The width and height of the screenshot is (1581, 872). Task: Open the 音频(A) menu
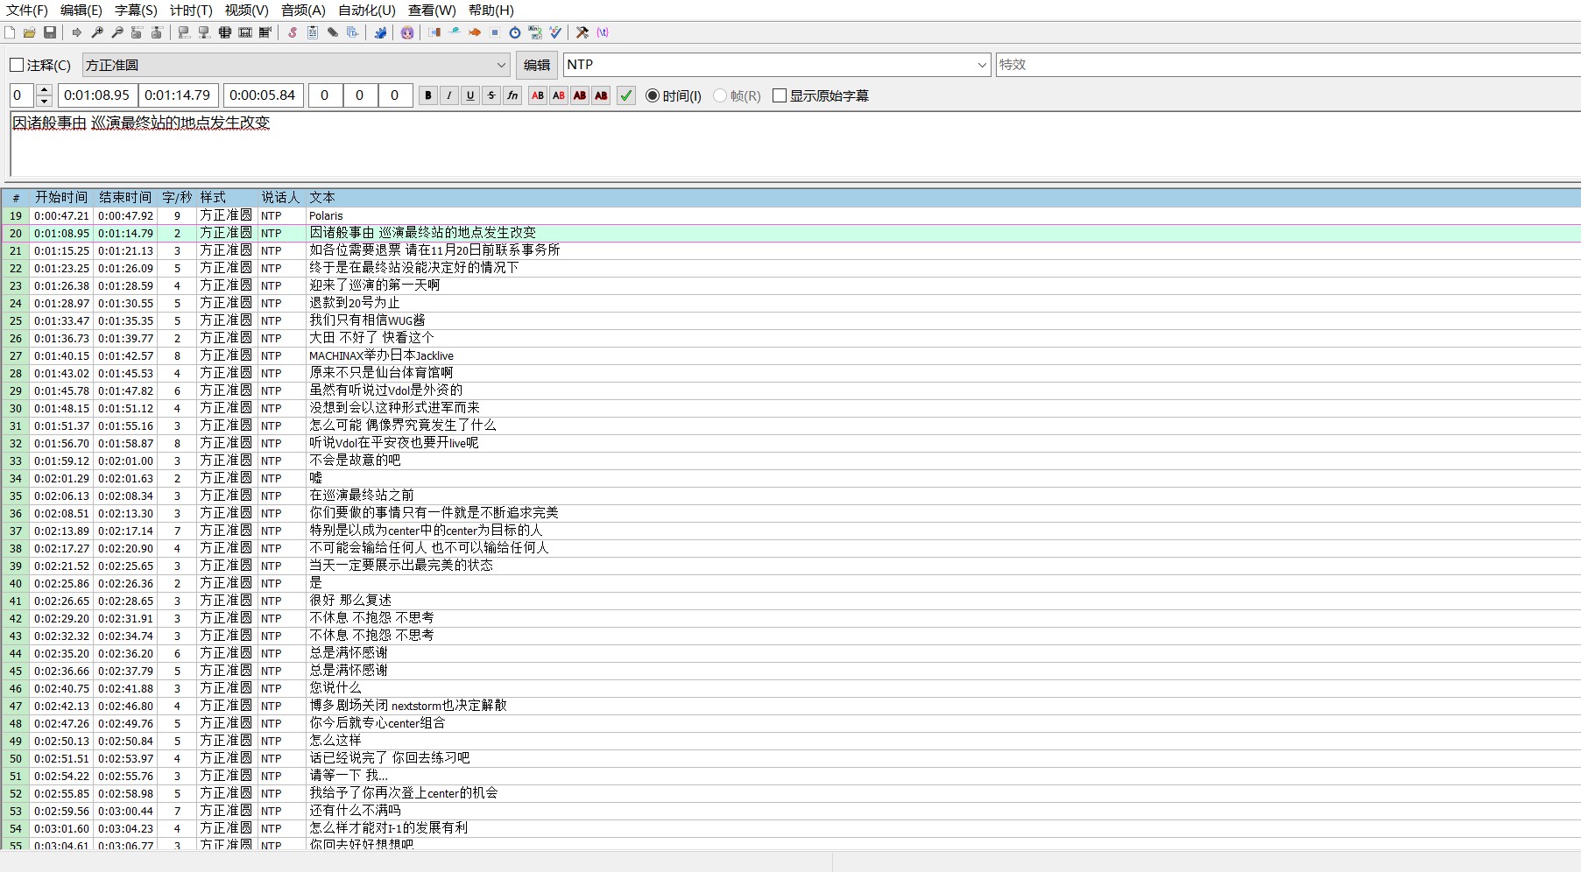(303, 11)
